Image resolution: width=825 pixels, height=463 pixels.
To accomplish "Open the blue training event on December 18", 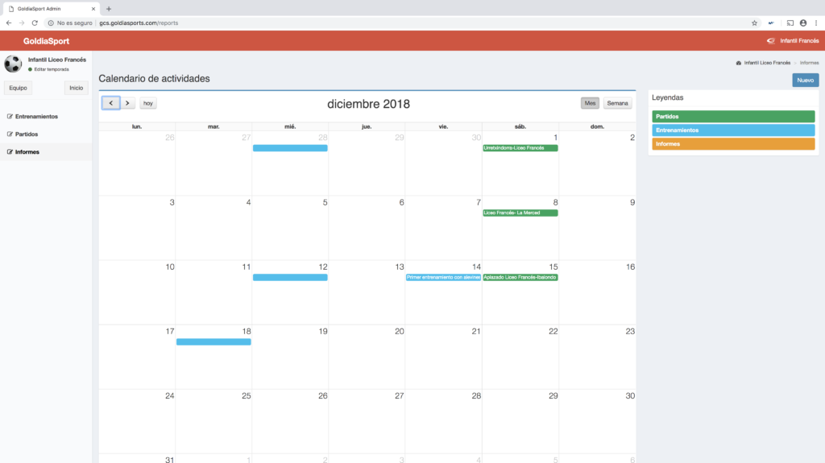I will point(213,342).
